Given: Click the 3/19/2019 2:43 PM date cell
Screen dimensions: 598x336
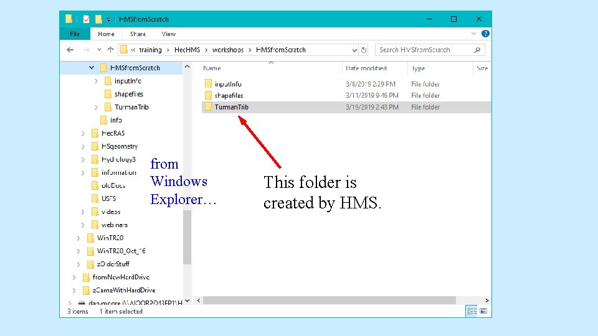Looking at the screenshot, I should coord(372,107).
